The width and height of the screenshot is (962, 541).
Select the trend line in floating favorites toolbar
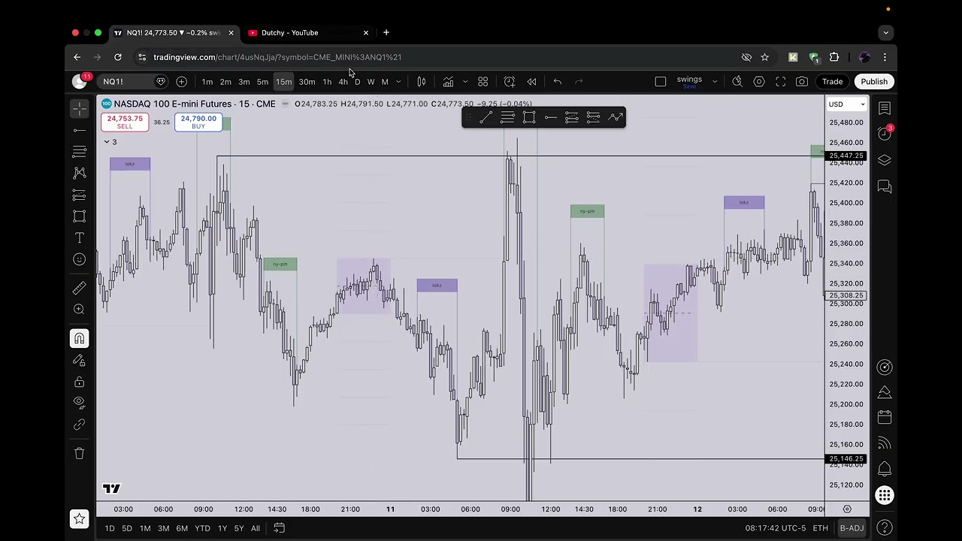[x=486, y=117]
